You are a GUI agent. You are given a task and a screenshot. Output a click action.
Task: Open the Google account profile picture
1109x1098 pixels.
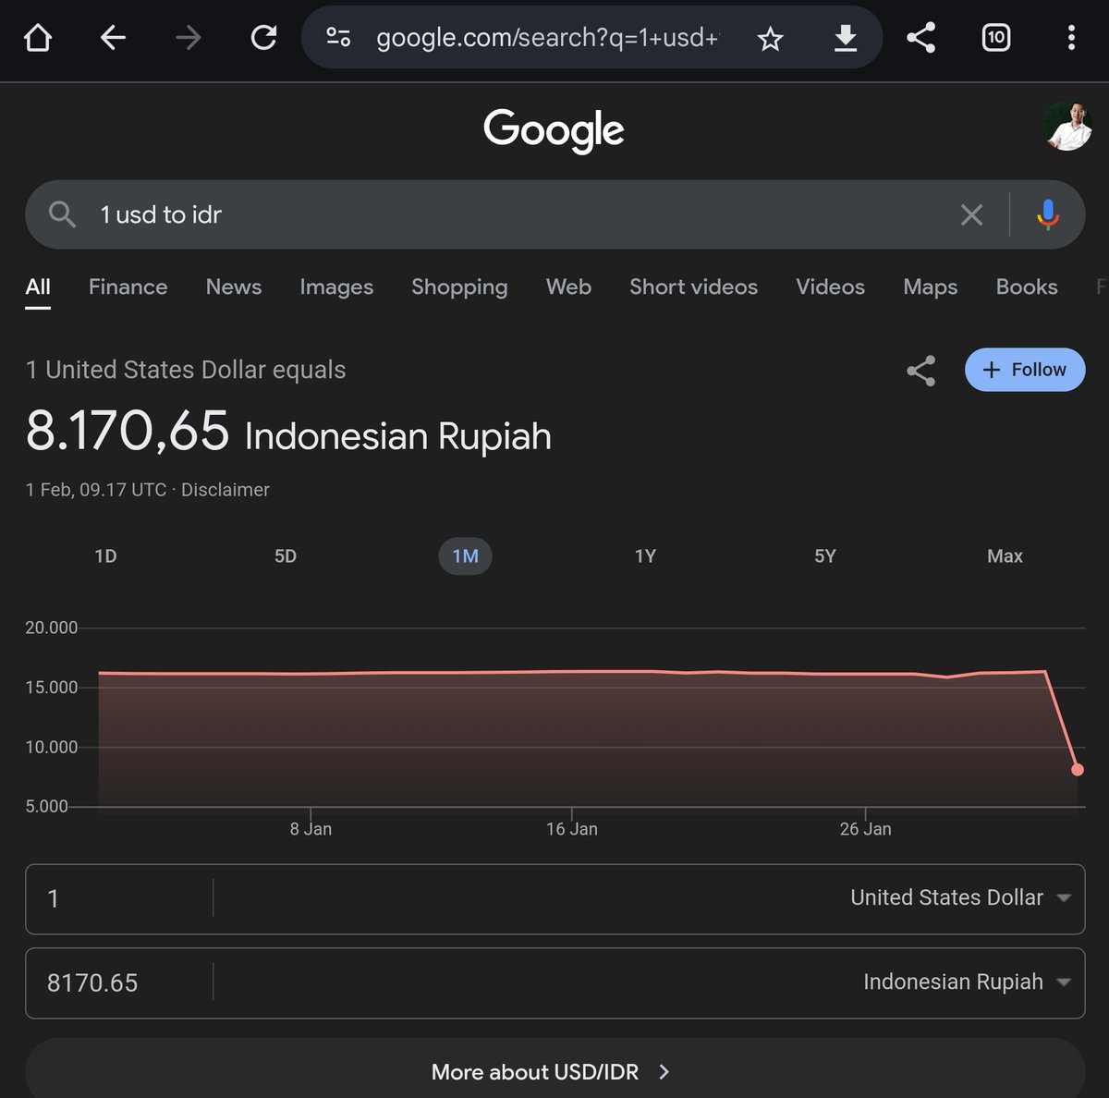tap(1068, 127)
